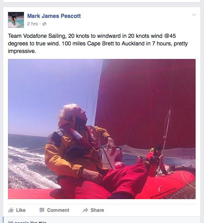Expand the post options chevron menu
The width and height of the screenshot is (204, 223).
194,15
